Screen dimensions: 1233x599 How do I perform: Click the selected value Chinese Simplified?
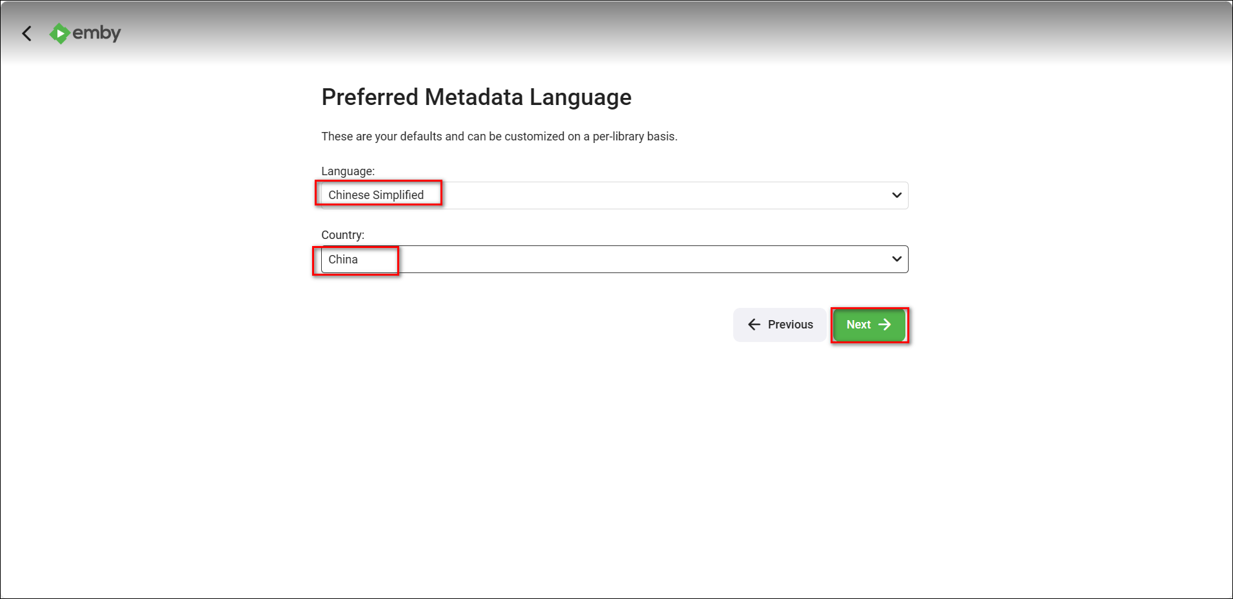[x=376, y=195]
